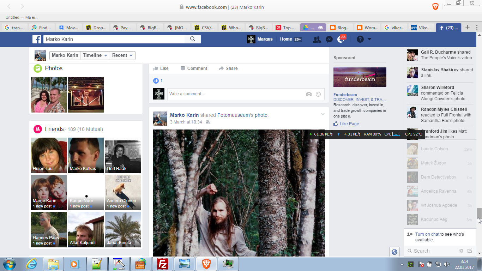The height and width of the screenshot is (271, 482).
Task: Open the Help question mark icon
Action: (x=360, y=39)
